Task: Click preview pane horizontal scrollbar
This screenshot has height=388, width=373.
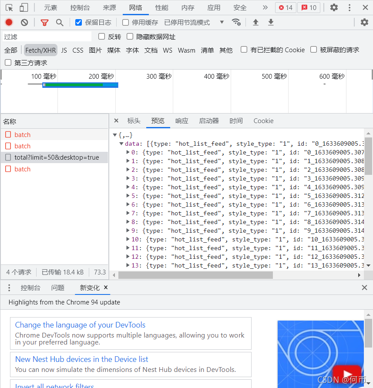Action: coord(196,275)
